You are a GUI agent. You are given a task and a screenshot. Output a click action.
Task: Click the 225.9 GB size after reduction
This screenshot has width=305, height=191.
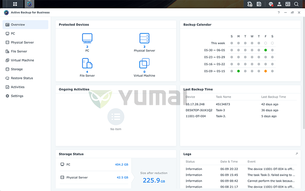coord(154,180)
